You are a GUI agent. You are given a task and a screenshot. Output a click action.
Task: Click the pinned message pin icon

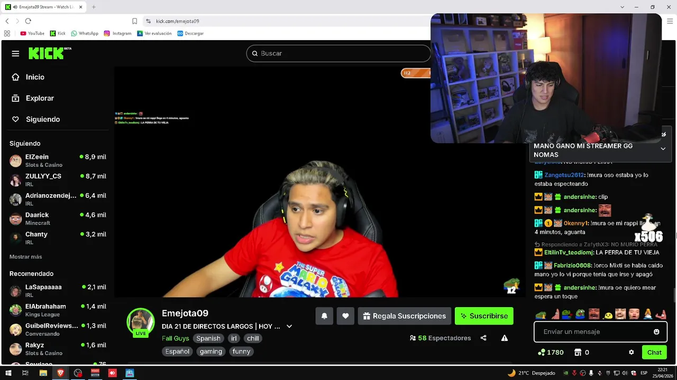[x=664, y=135]
